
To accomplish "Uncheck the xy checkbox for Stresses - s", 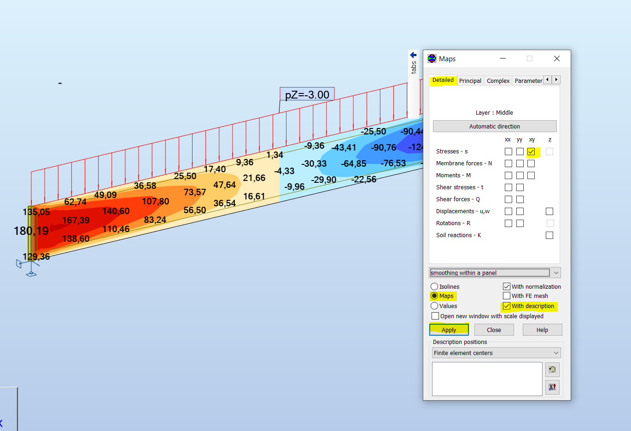I will coord(532,151).
